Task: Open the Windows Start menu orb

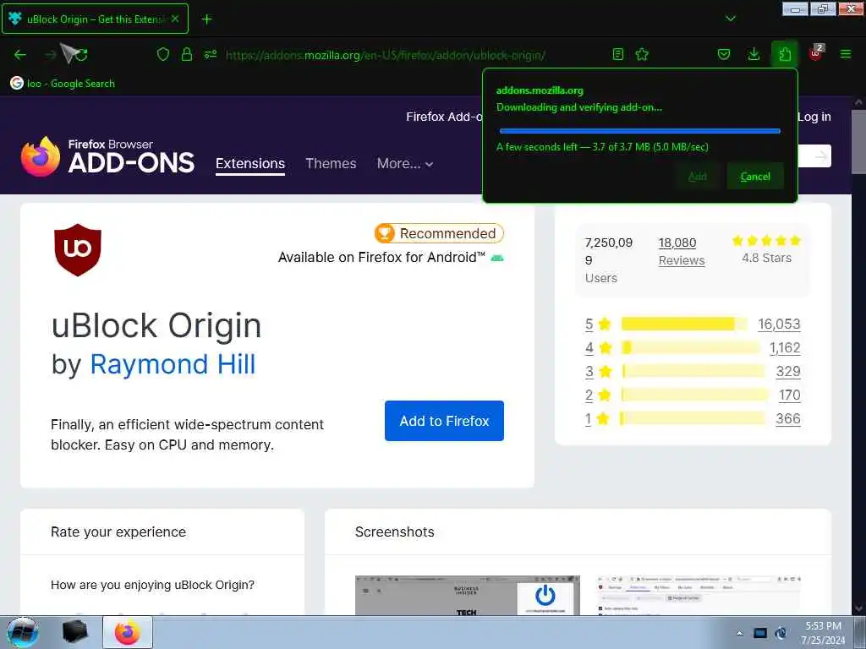Action: click(x=23, y=632)
